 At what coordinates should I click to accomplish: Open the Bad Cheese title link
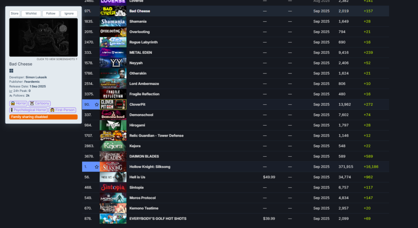(x=140, y=11)
